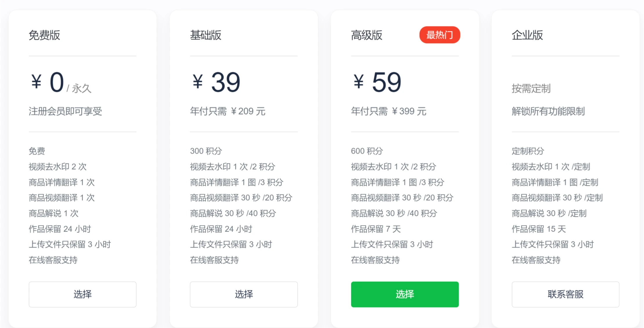The width and height of the screenshot is (644, 328).
Task: Click 解锁所有功能限制 under 企业版
Action: (x=548, y=111)
